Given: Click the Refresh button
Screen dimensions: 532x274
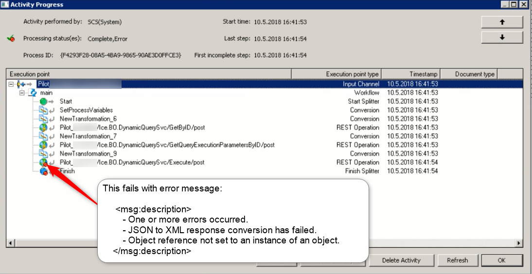Looking at the screenshot, I should click(x=458, y=260).
